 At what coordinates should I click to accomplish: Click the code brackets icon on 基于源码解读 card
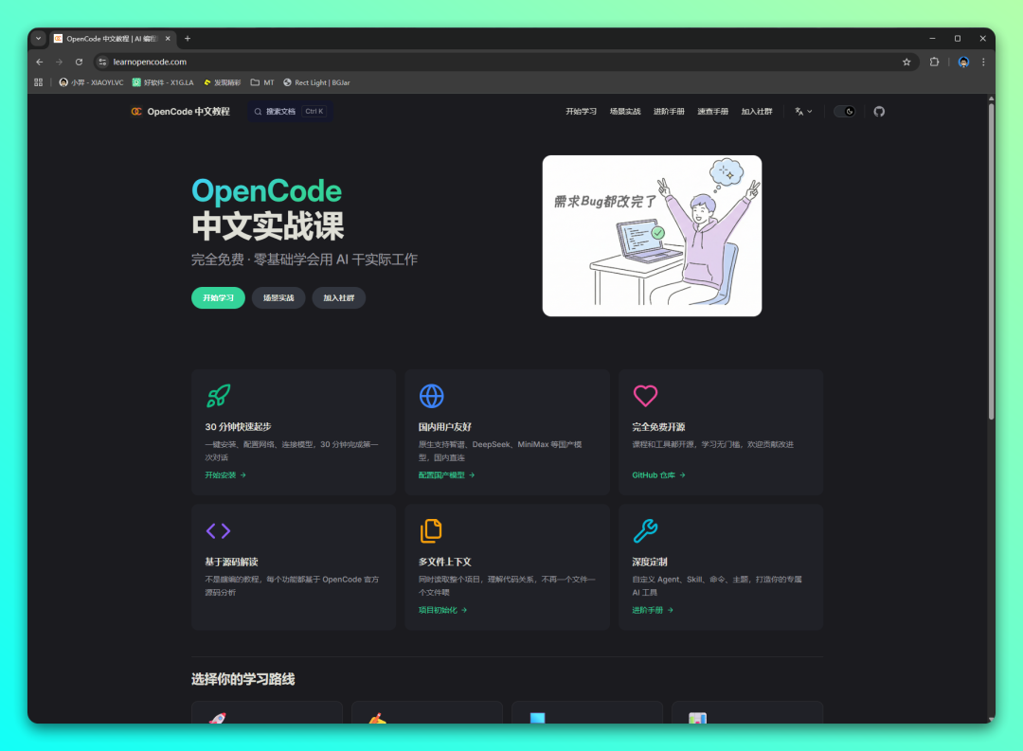[218, 530]
